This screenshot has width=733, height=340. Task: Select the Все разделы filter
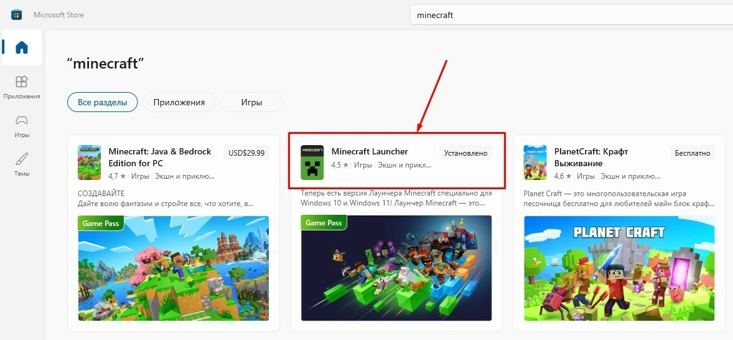(x=102, y=102)
